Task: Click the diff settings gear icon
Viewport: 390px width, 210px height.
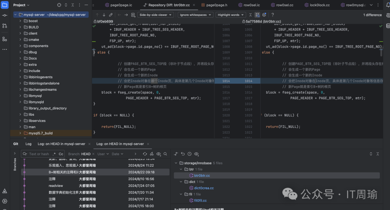Action: pos(264,15)
